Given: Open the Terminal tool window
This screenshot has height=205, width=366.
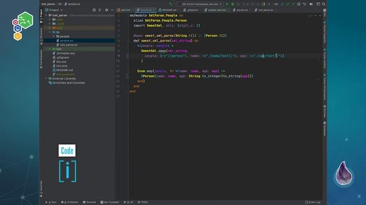Looking at the screenshot, I should [x=89, y=202].
